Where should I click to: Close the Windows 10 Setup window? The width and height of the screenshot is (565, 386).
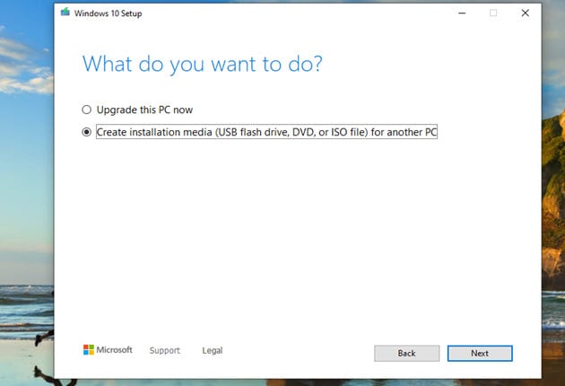point(525,13)
